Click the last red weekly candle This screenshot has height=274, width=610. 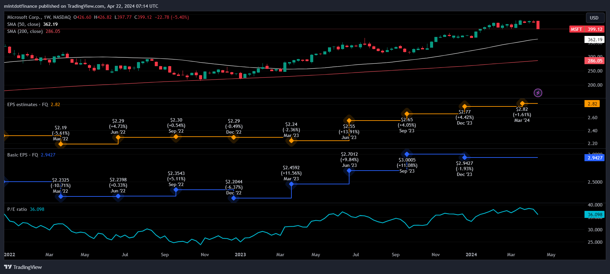click(538, 25)
